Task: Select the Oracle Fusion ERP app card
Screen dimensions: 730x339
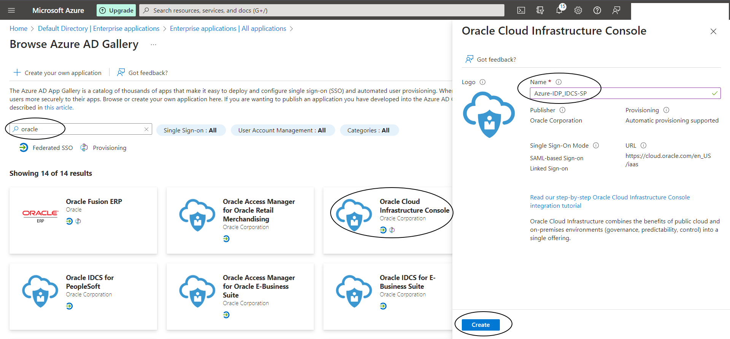Action: pos(83,220)
